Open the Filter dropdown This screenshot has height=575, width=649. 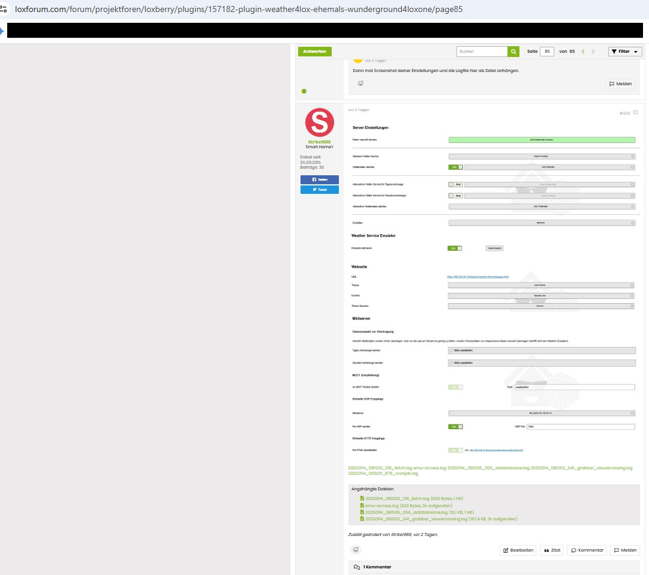(x=625, y=52)
